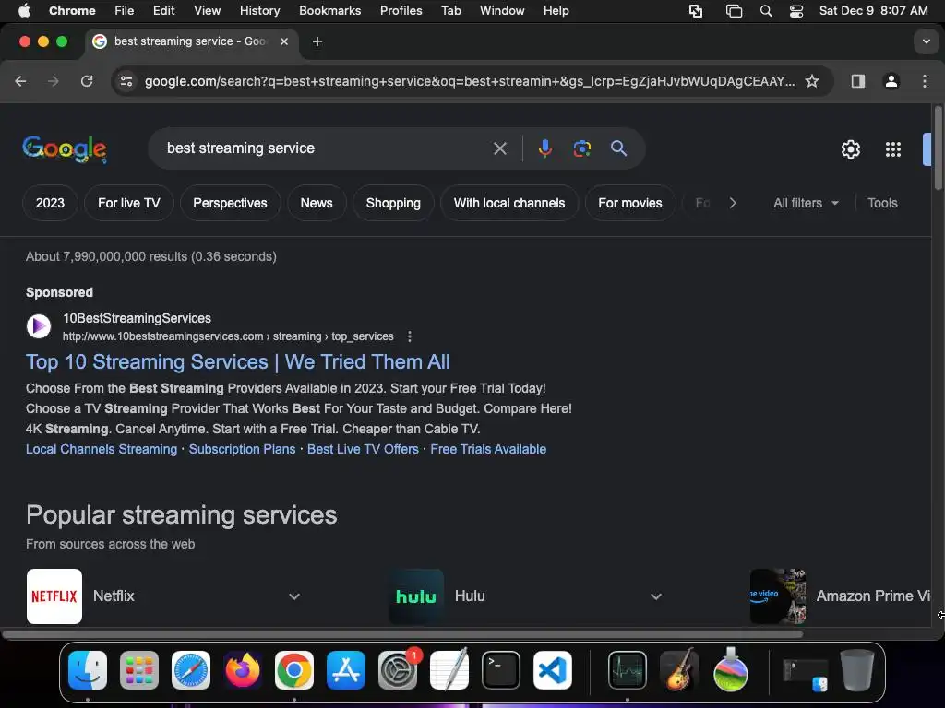Open 'Free Trials Available' sitelink
Screen dimensions: 945x708
pos(488,449)
